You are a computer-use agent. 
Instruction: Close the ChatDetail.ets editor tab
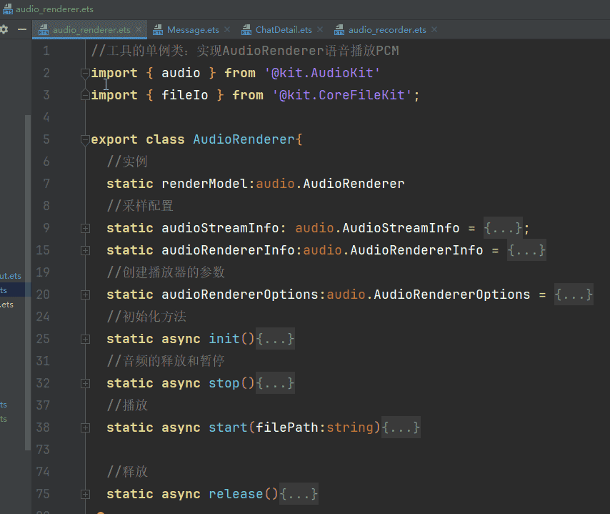click(x=319, y=29)
